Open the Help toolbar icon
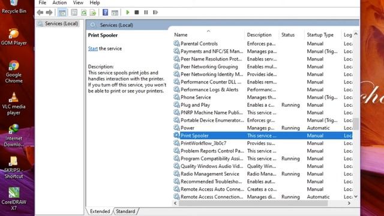 coord(106,12)
